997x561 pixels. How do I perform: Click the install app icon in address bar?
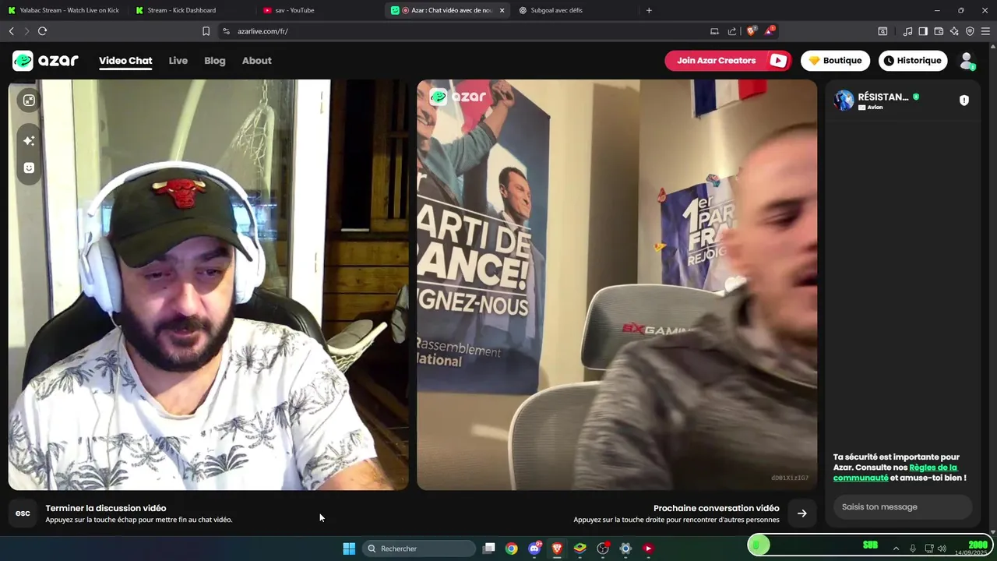[x=714, y=31]
